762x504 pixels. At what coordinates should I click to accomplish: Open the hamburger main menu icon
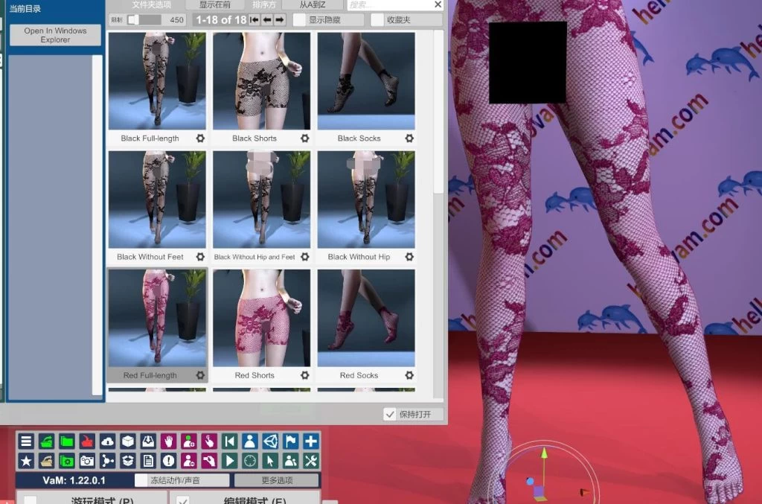pyautogui.click(x=26, y=441)
